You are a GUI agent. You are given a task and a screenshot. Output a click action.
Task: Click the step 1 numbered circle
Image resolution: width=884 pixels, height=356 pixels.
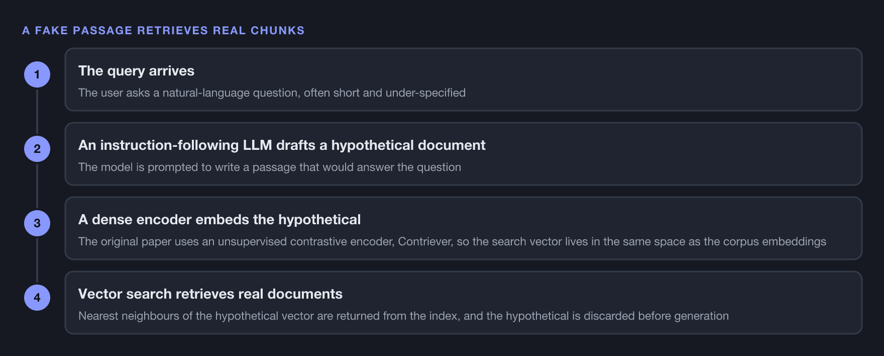tap(37, 74)
